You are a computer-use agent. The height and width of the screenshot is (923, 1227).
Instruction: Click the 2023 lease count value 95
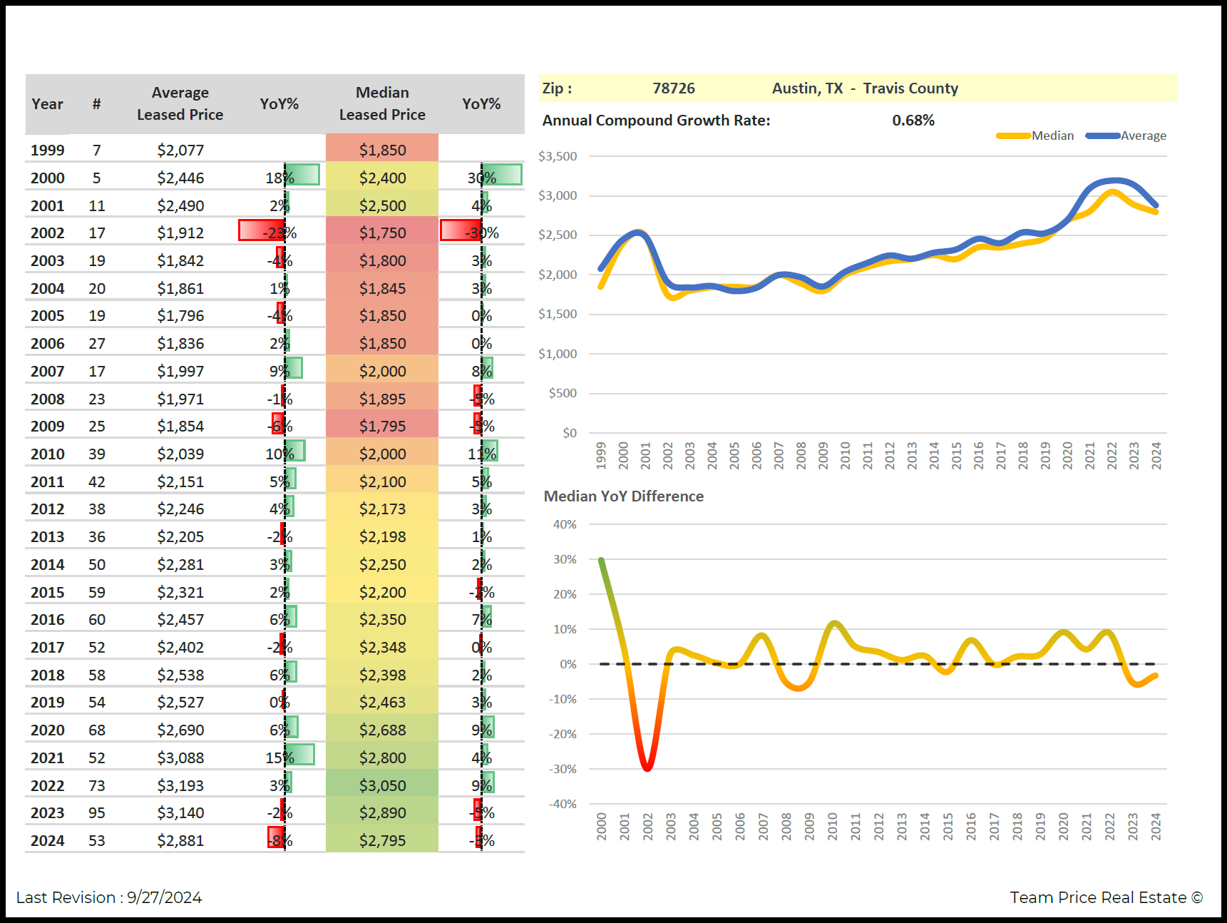[97, 813]
